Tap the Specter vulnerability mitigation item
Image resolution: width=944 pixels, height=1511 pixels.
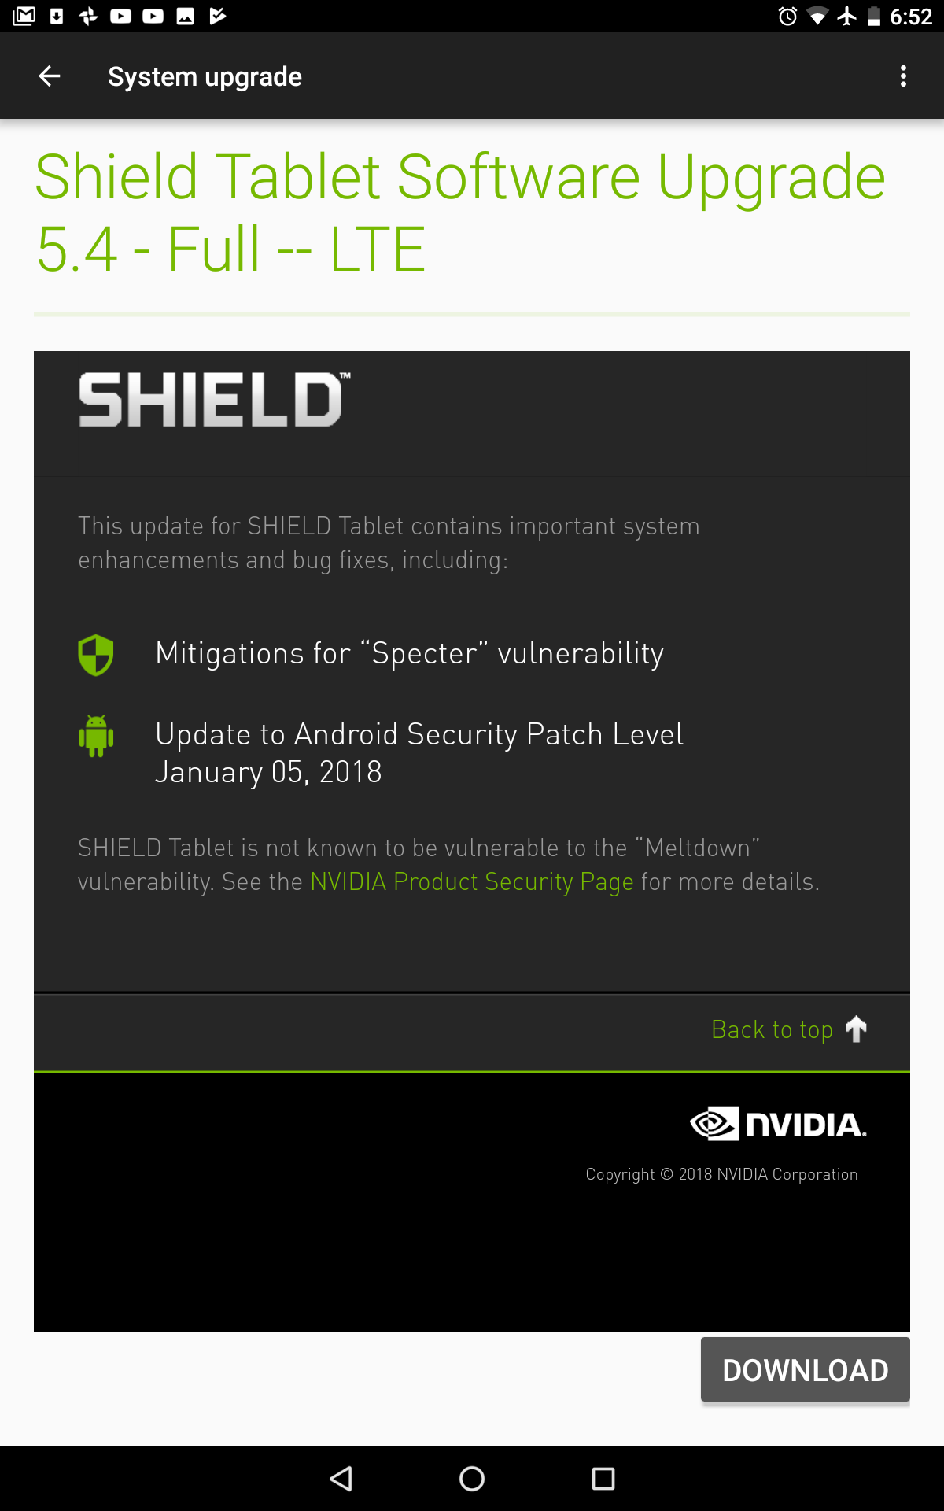coord(410,654)
